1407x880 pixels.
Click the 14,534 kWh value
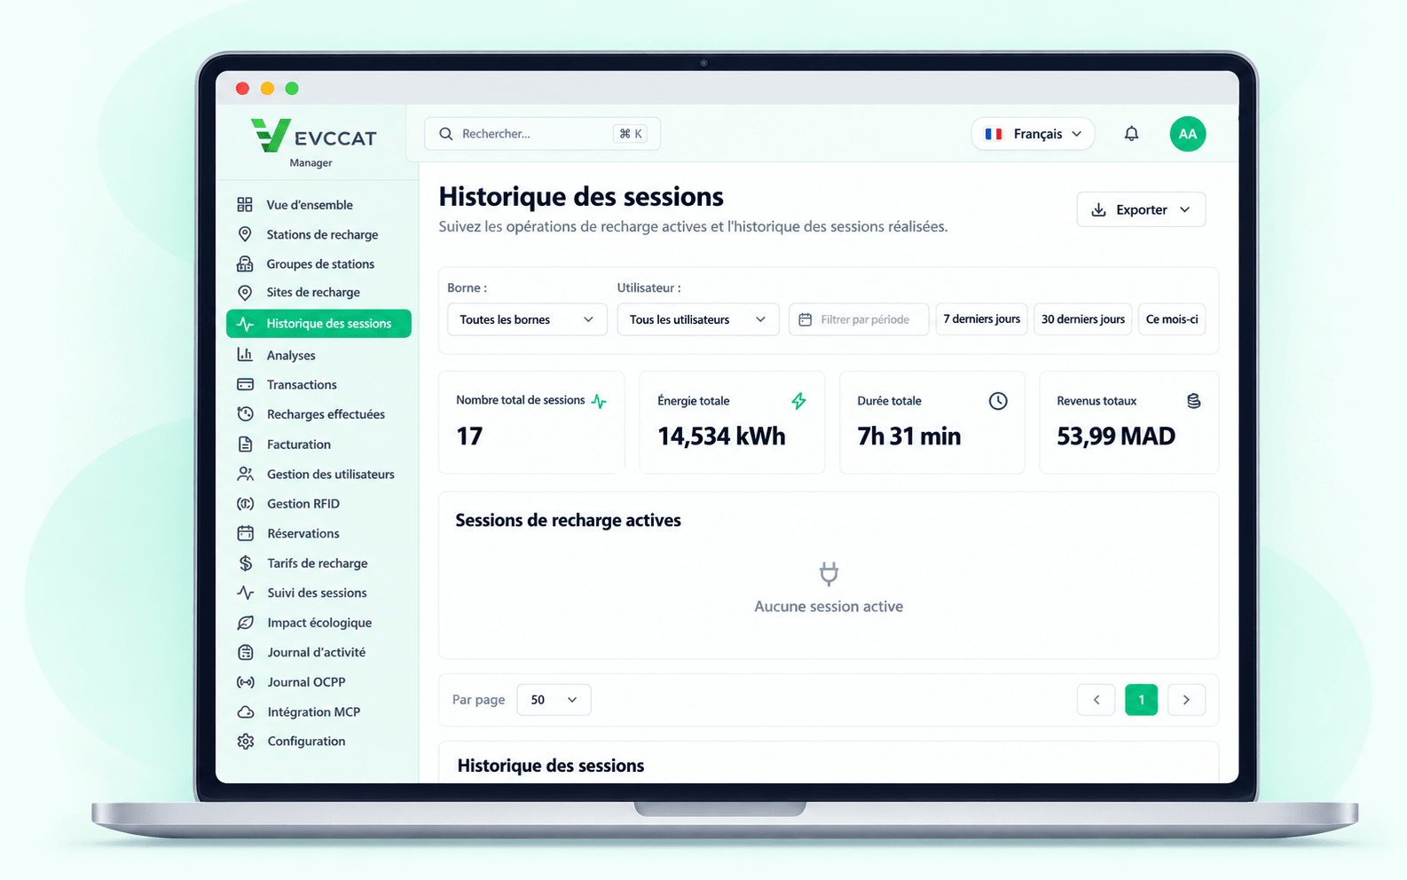[721, 436]
